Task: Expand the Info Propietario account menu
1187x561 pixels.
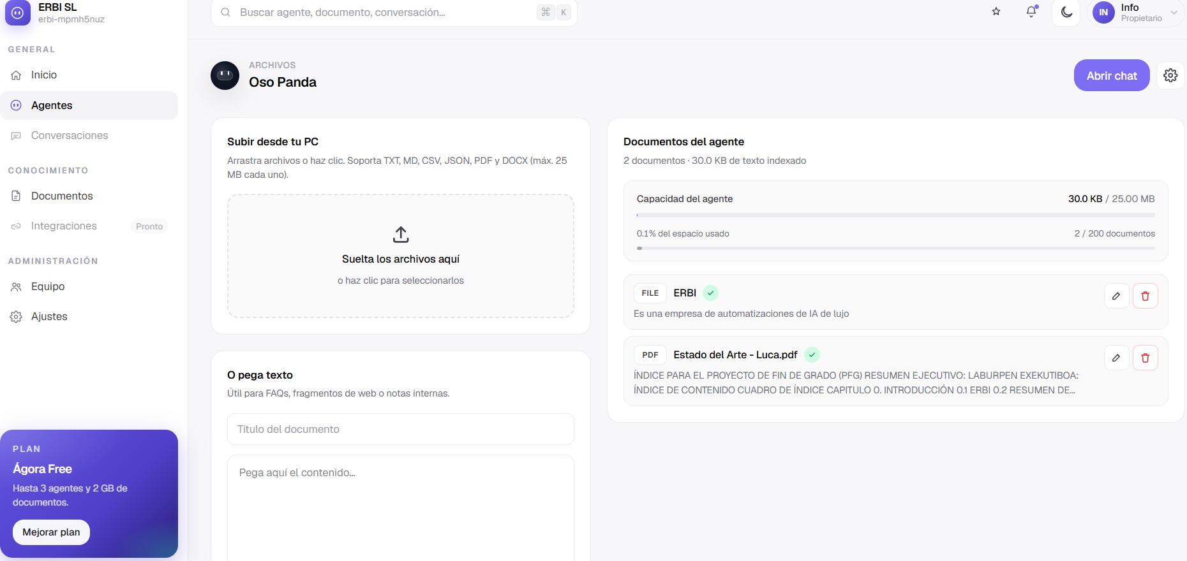Action: [x=1136, y=12]
